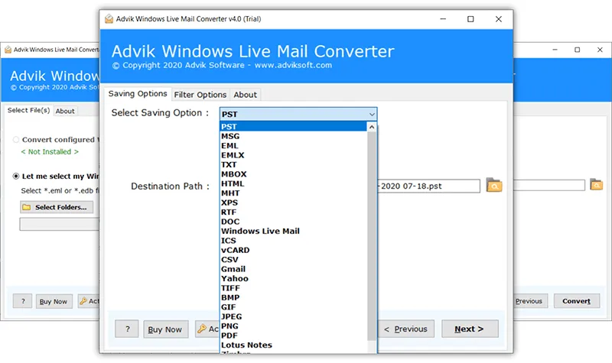
Task: Click the back window's path text field
Action: pos(549,185)
